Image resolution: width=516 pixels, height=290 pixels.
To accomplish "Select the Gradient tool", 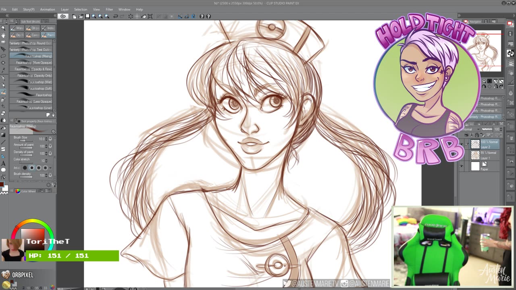I will click(3, 134).
